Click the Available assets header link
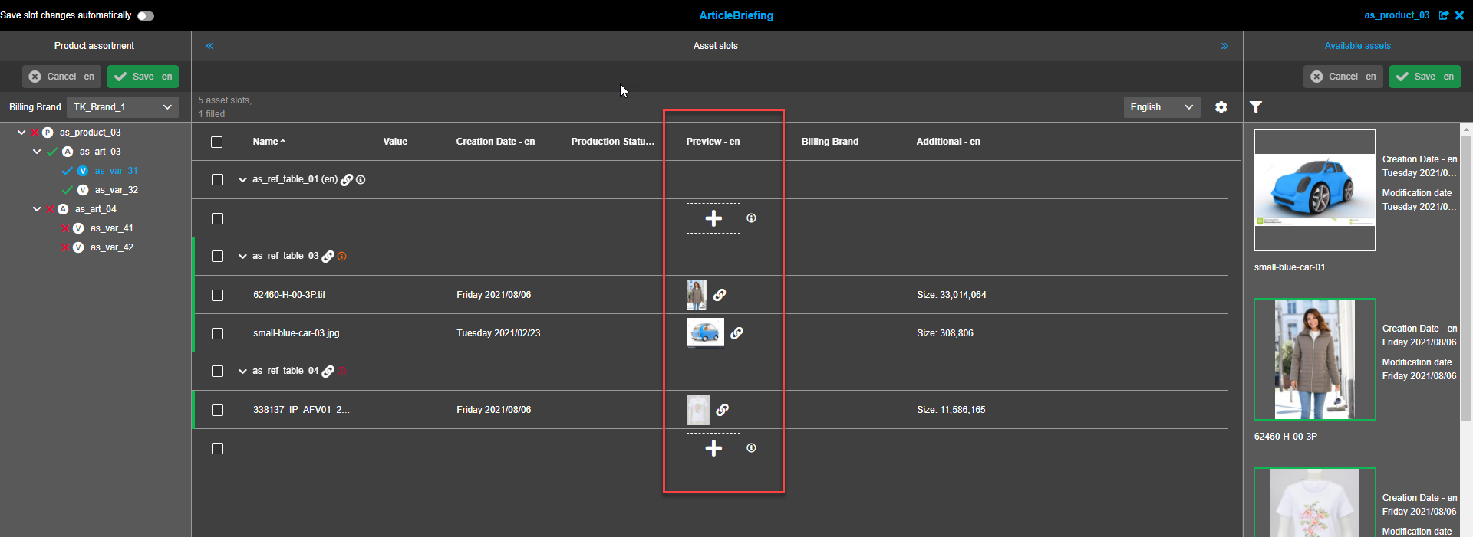 [1358, 46]
